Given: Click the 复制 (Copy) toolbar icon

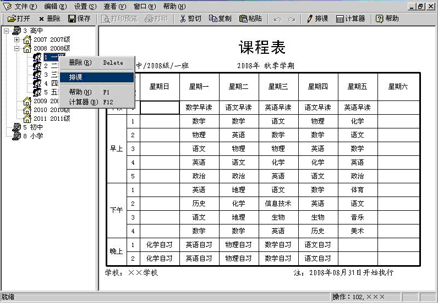Looking at the screenshot, I should tap(213, 19).
